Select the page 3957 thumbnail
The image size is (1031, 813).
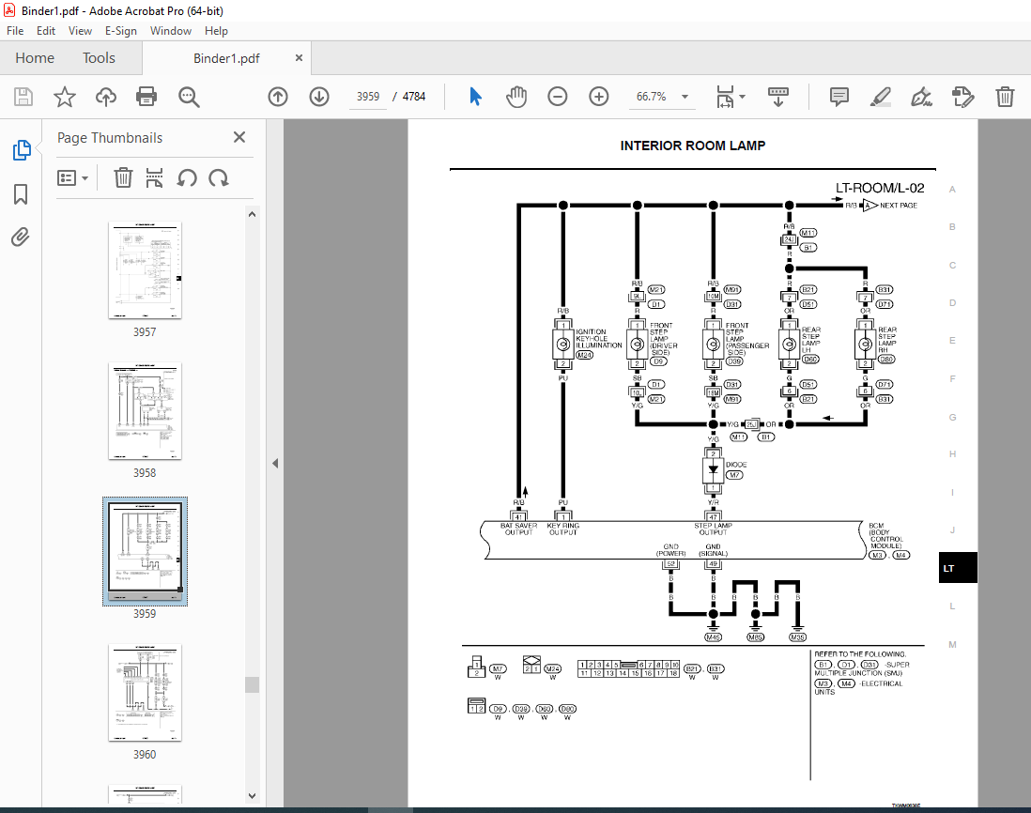(145, 270)
